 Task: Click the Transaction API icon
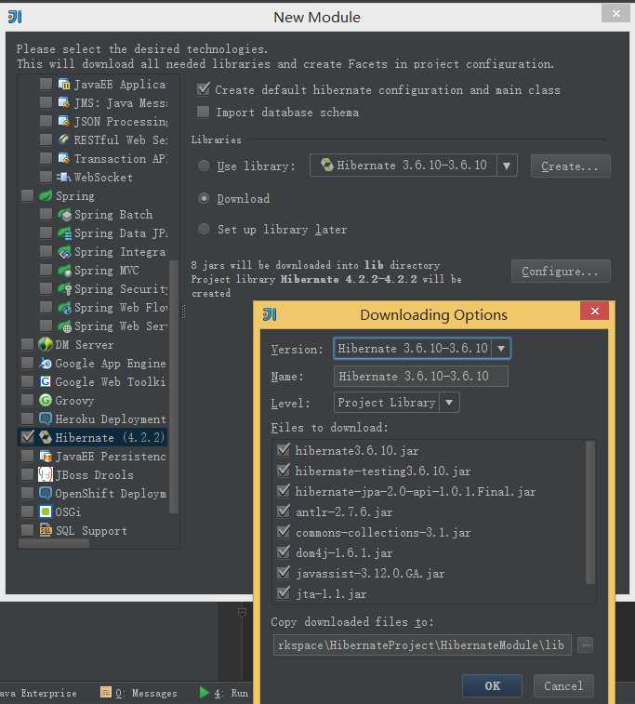64,158
